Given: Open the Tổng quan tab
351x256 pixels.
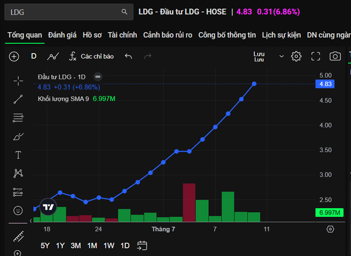Looking at the screenshot, I should click(x=25, y=35).
